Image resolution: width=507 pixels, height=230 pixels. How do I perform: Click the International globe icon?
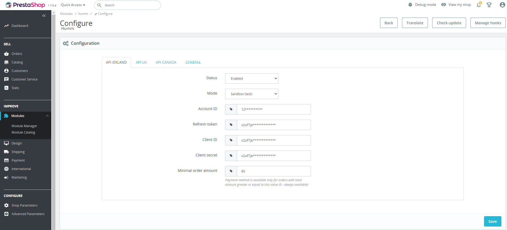[x=6, y=169]
